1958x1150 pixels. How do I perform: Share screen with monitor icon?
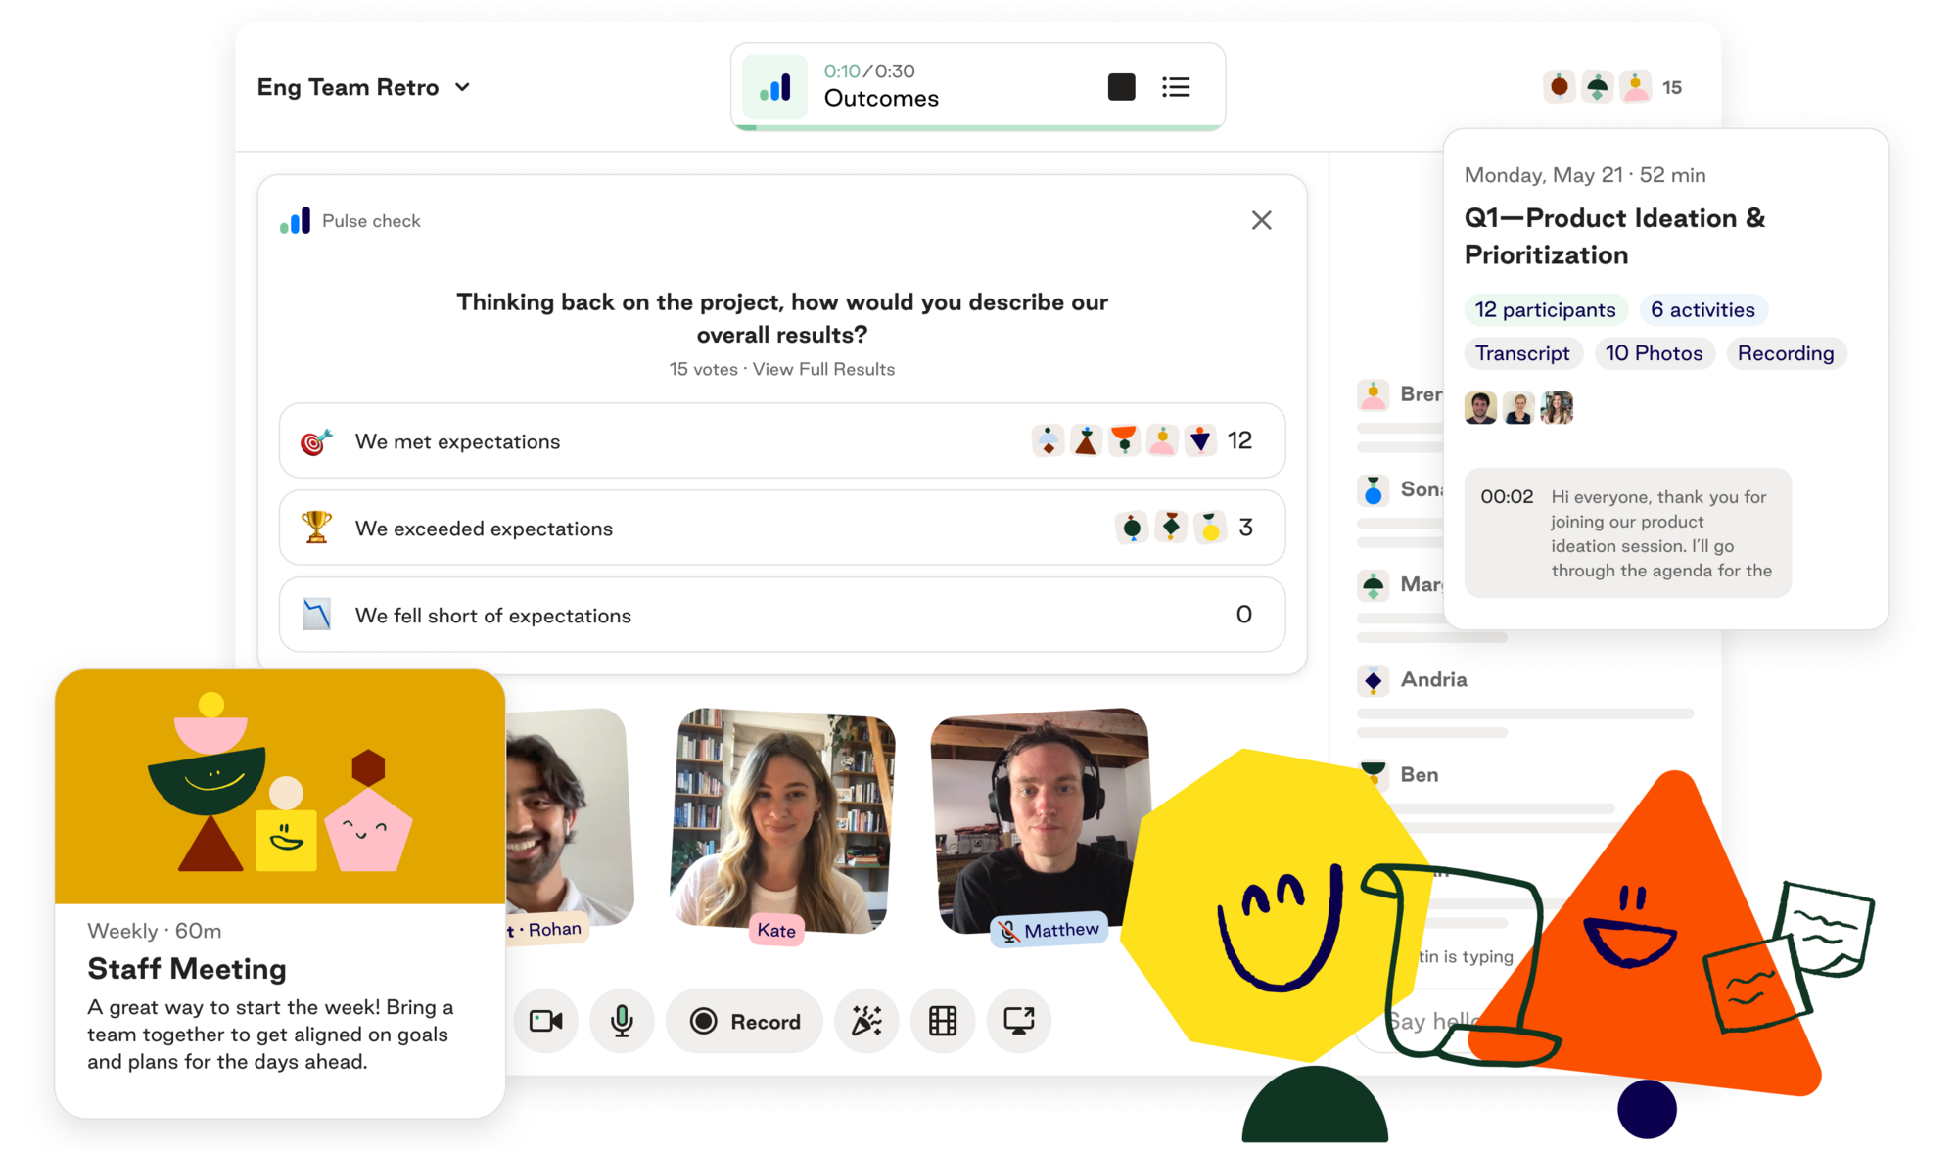(x=1019, y=1022)
